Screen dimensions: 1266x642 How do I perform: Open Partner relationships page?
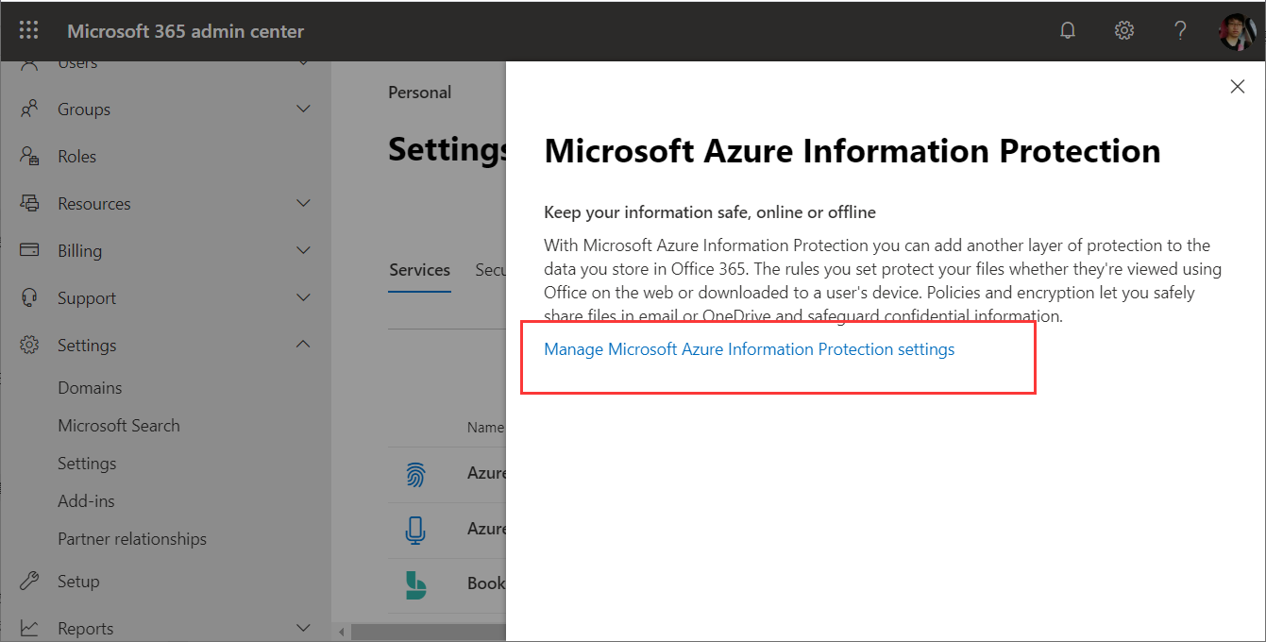(131, 539)
